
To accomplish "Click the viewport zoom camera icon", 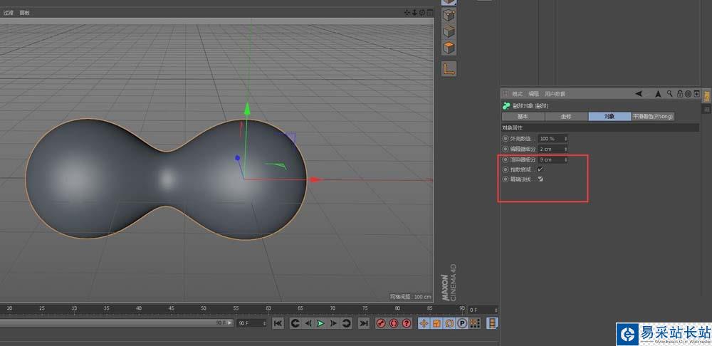I will (x=414, y=13).
